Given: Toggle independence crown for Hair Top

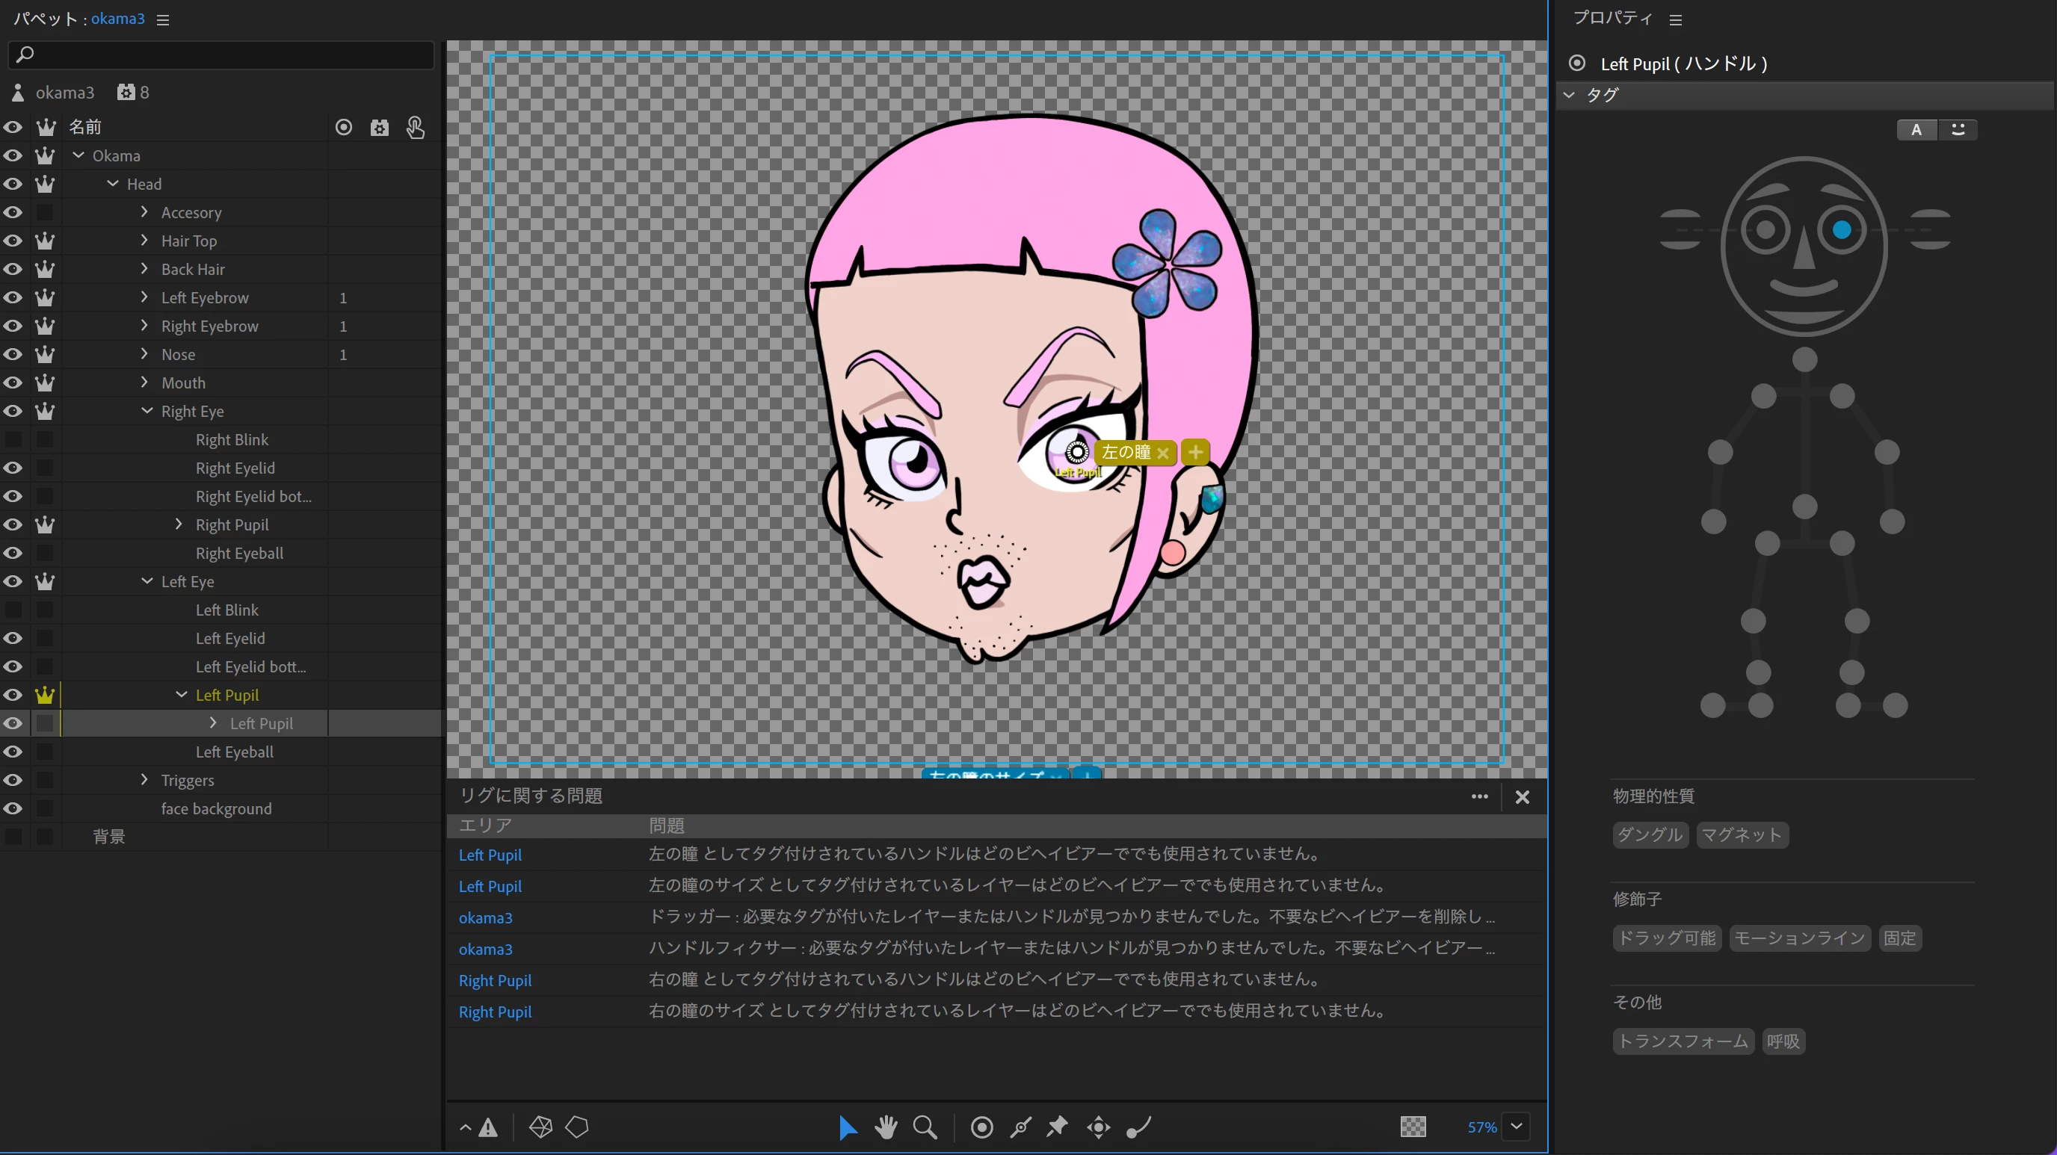Looking at the screenshot, I should [45, 241].
